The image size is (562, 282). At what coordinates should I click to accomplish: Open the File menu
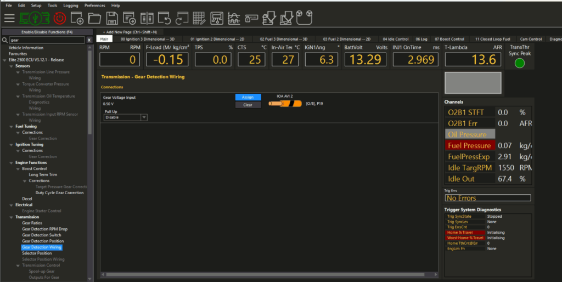click(9, 5)
